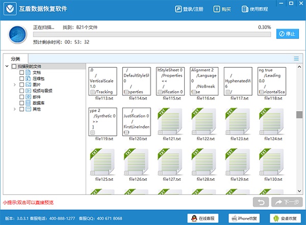
Task: Select the file128.txt TXT icon
Action: tap(204, 162)
